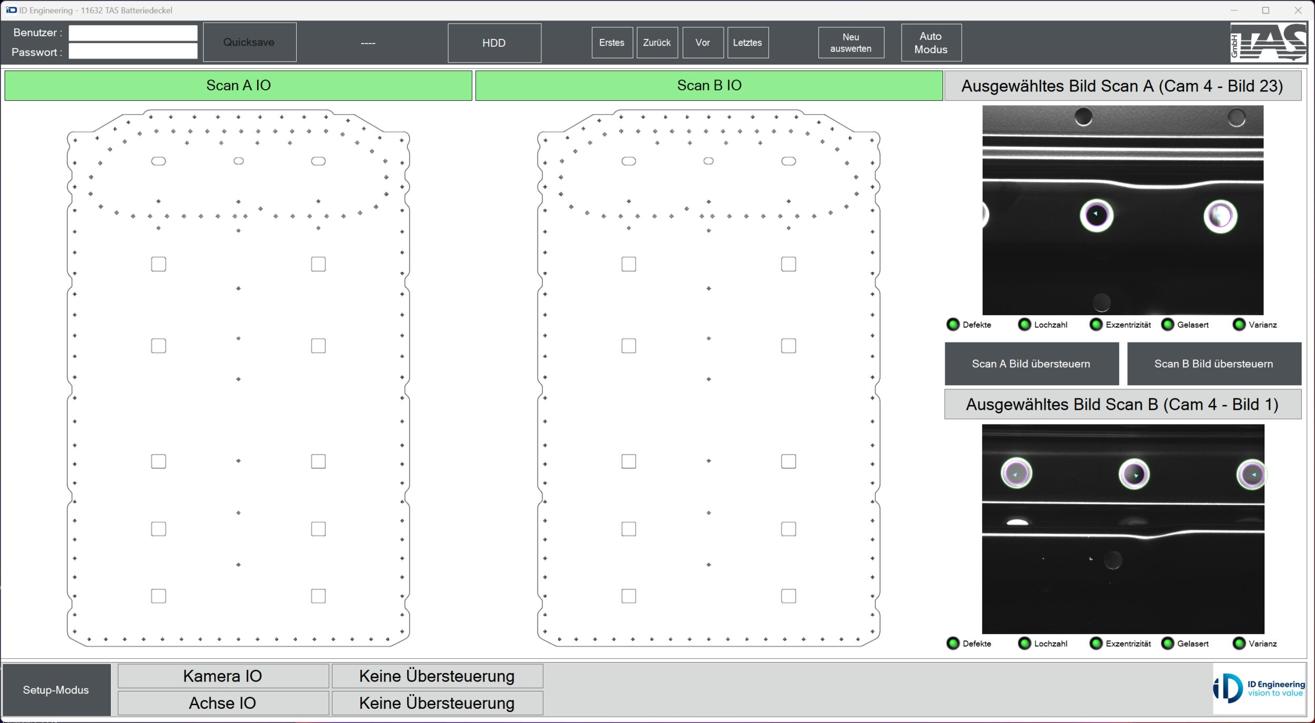
Task: Click the green Defekte indicator for Scan A
Action: [953, 325]
